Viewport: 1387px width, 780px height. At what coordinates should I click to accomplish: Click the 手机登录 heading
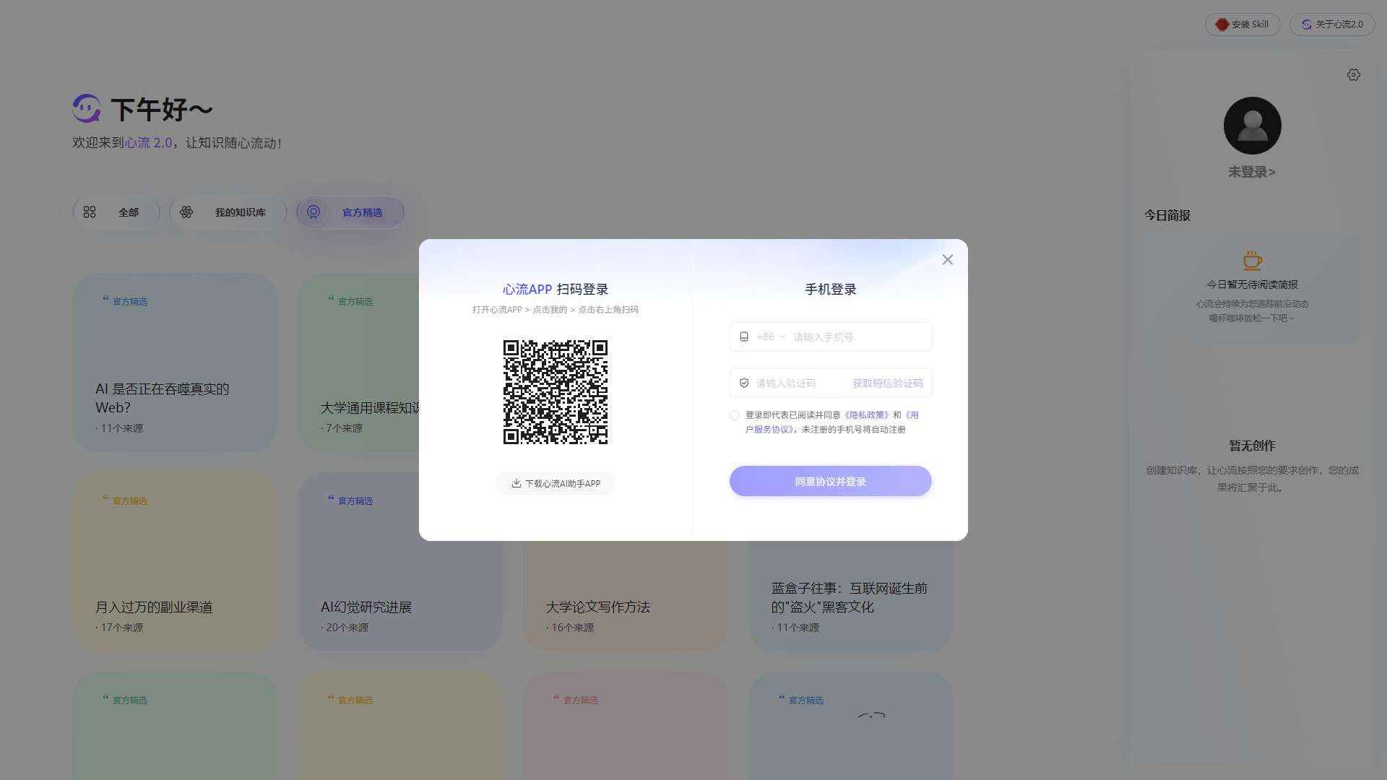click(831, 289)
